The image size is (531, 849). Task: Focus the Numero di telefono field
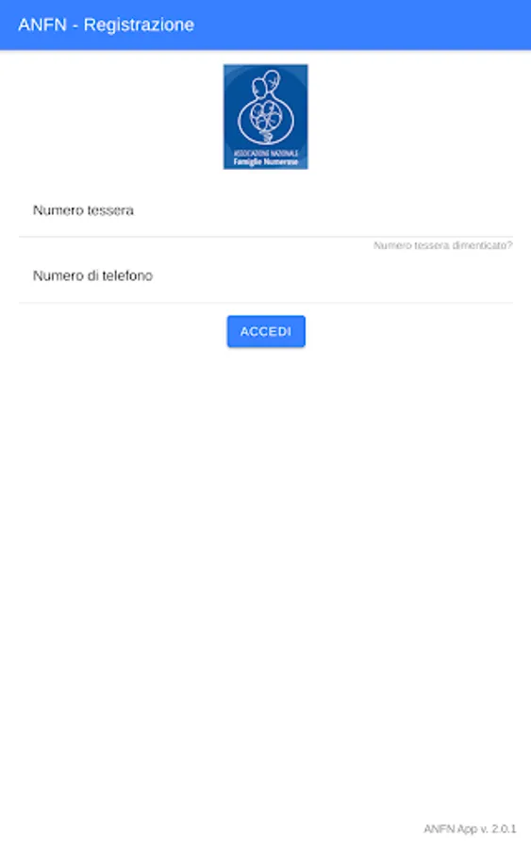click(266, 276)
